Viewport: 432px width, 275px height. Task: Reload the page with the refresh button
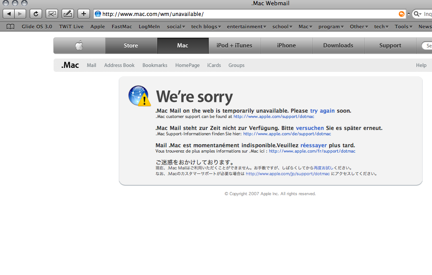click(x=36, y=14)
